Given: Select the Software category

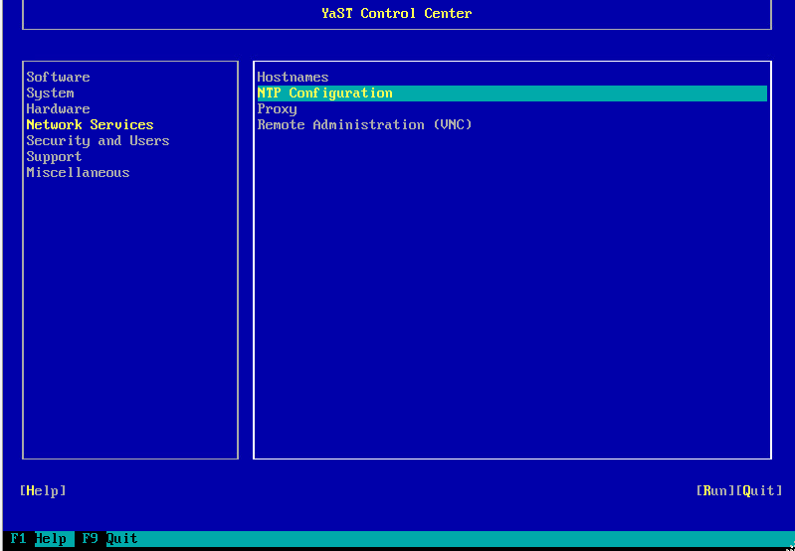Looking at the screenshot, I should click(58, 77).
